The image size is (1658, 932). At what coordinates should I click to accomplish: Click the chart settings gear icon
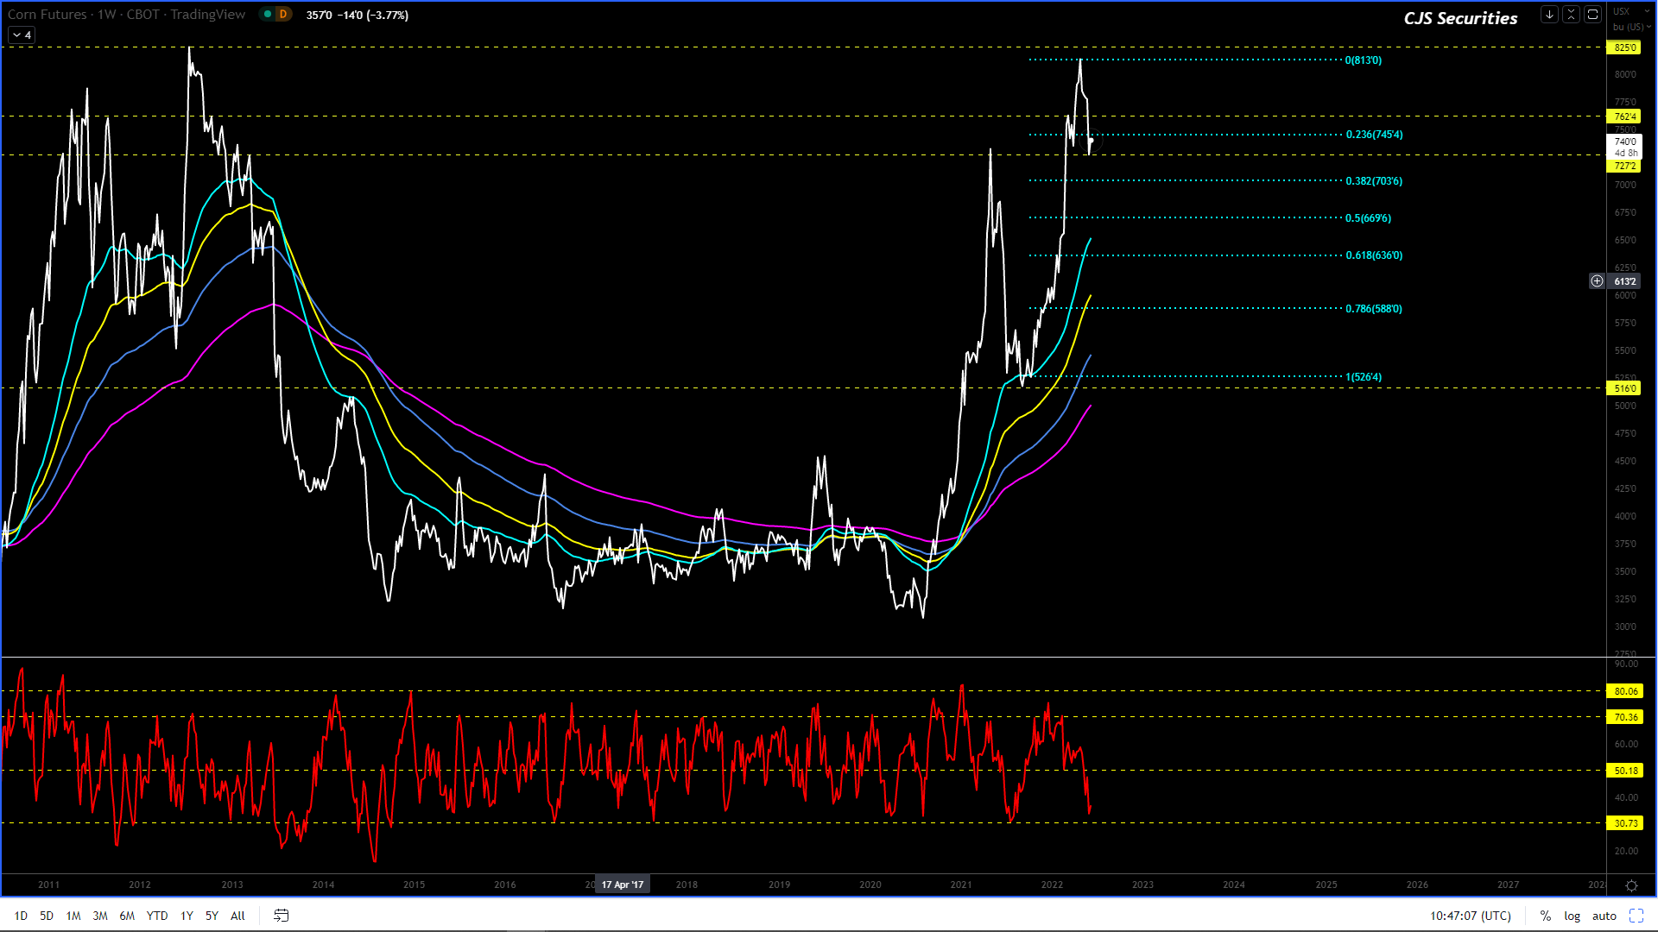1631,885
